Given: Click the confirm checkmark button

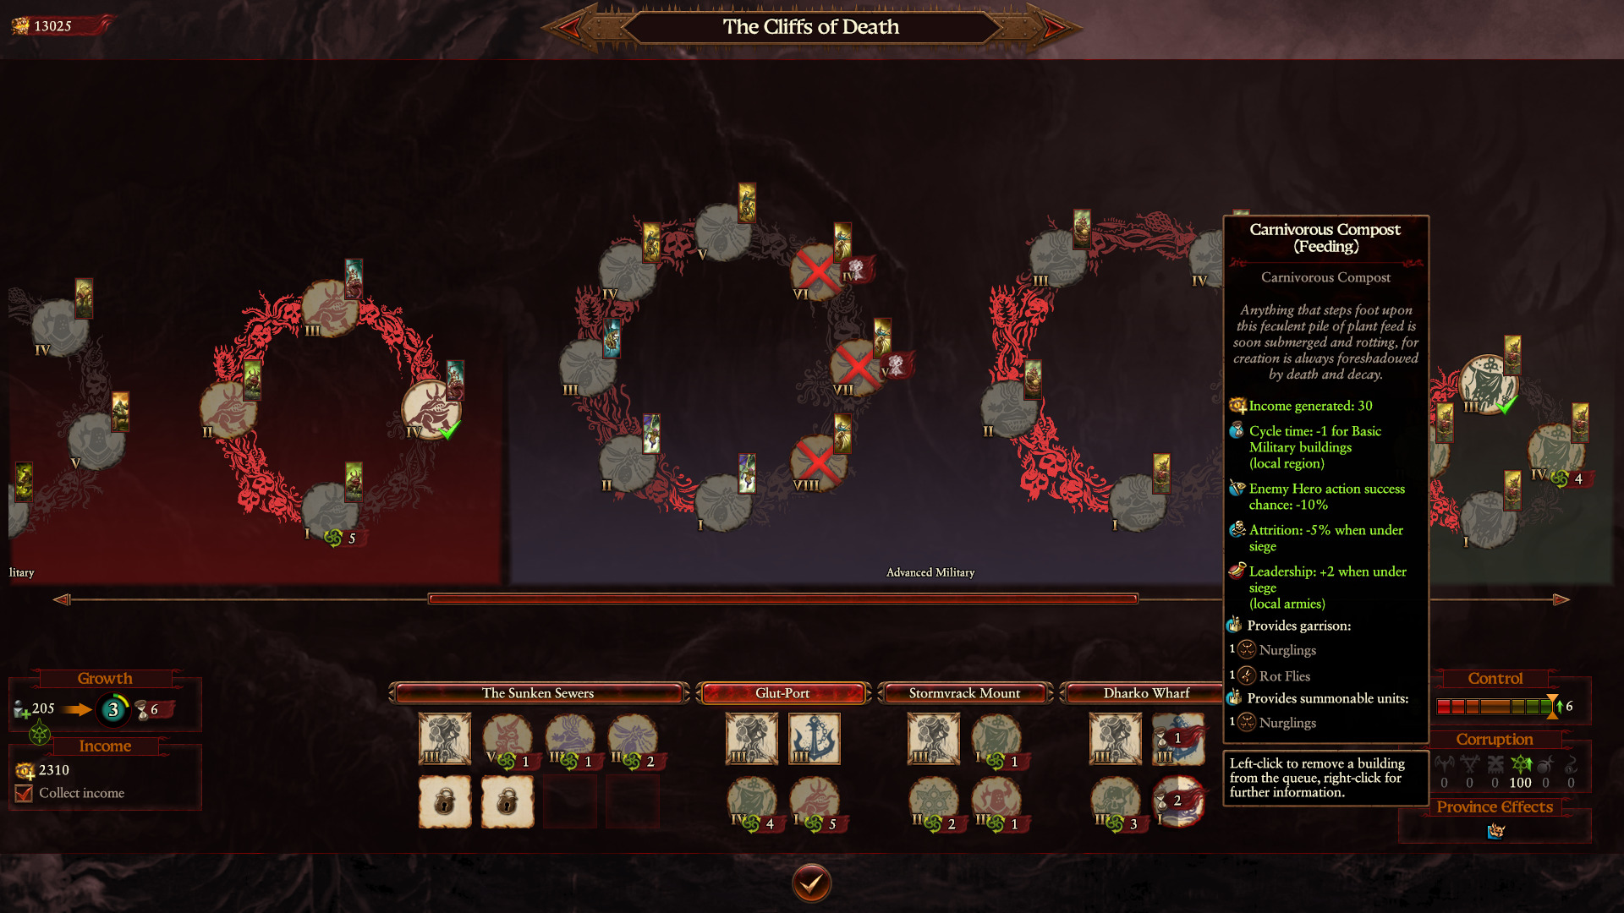Looking at the screenshot, I should [811, 883].
